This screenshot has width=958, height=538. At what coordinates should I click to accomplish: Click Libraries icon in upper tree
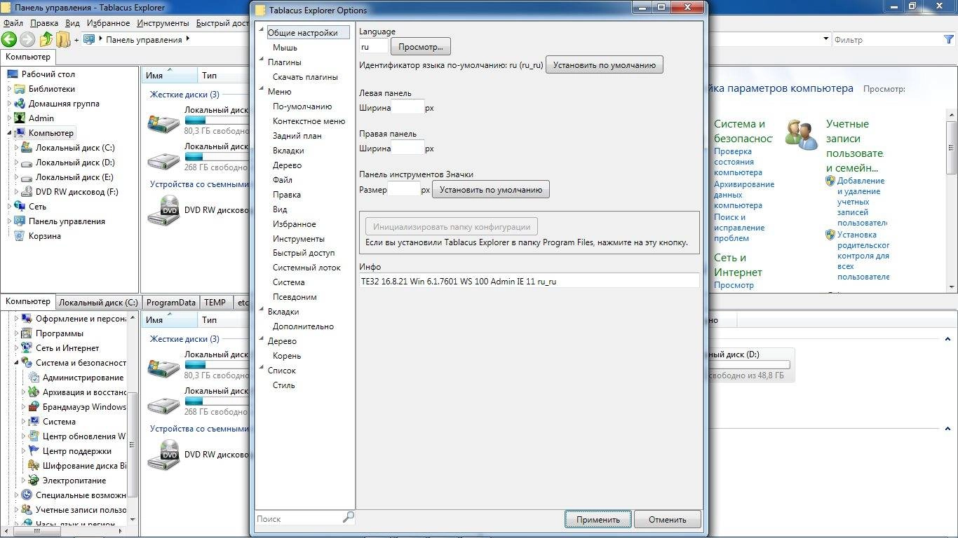click(20, 89)
